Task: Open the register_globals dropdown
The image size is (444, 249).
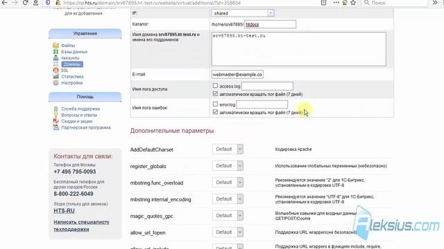Action: [228, 166]
